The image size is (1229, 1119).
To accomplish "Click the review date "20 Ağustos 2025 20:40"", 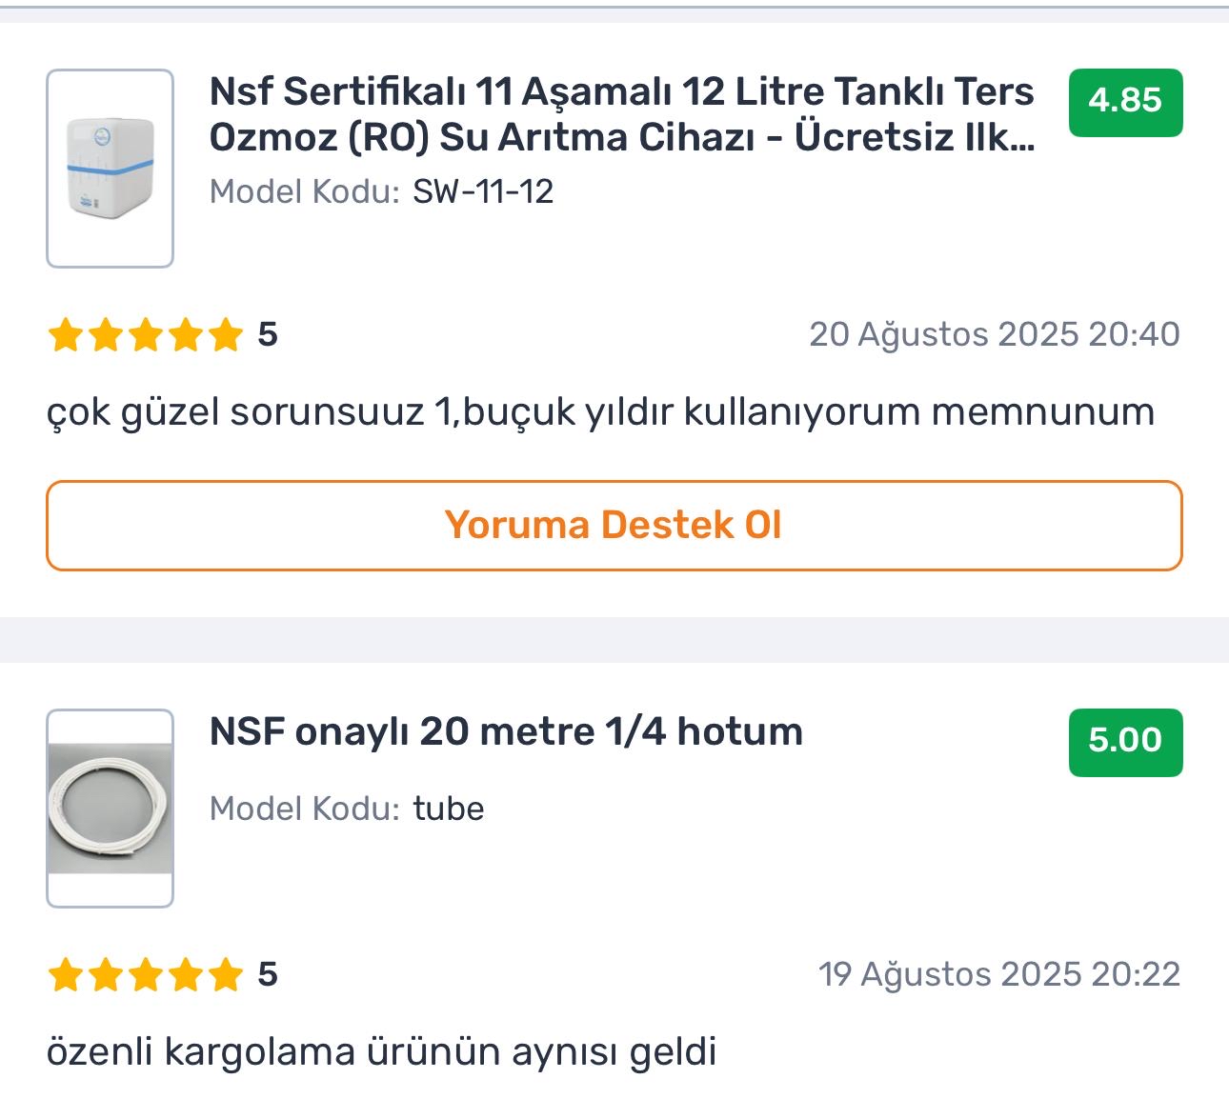I will click(995, 334).
